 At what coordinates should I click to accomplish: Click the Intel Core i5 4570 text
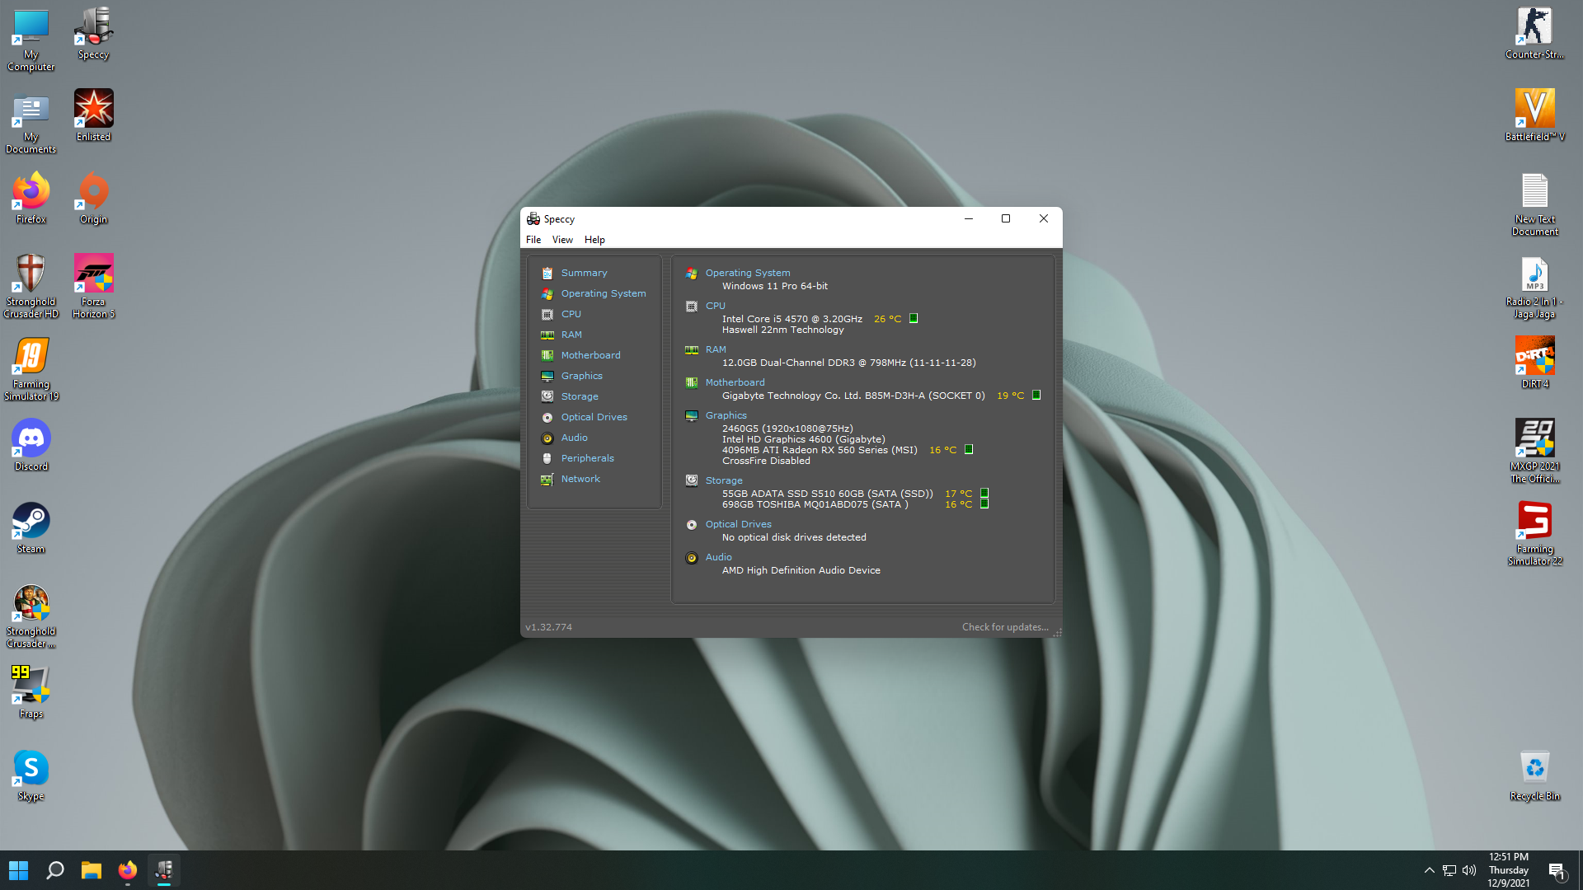coord(791,319)
